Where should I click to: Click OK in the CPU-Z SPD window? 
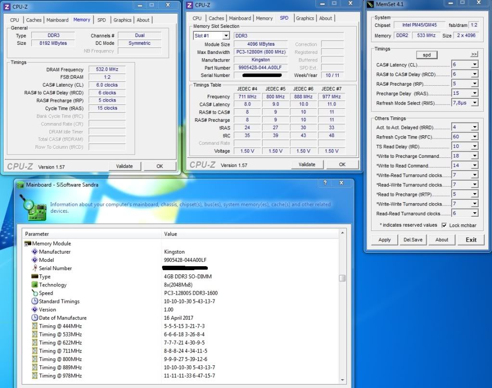click(342, 164)
